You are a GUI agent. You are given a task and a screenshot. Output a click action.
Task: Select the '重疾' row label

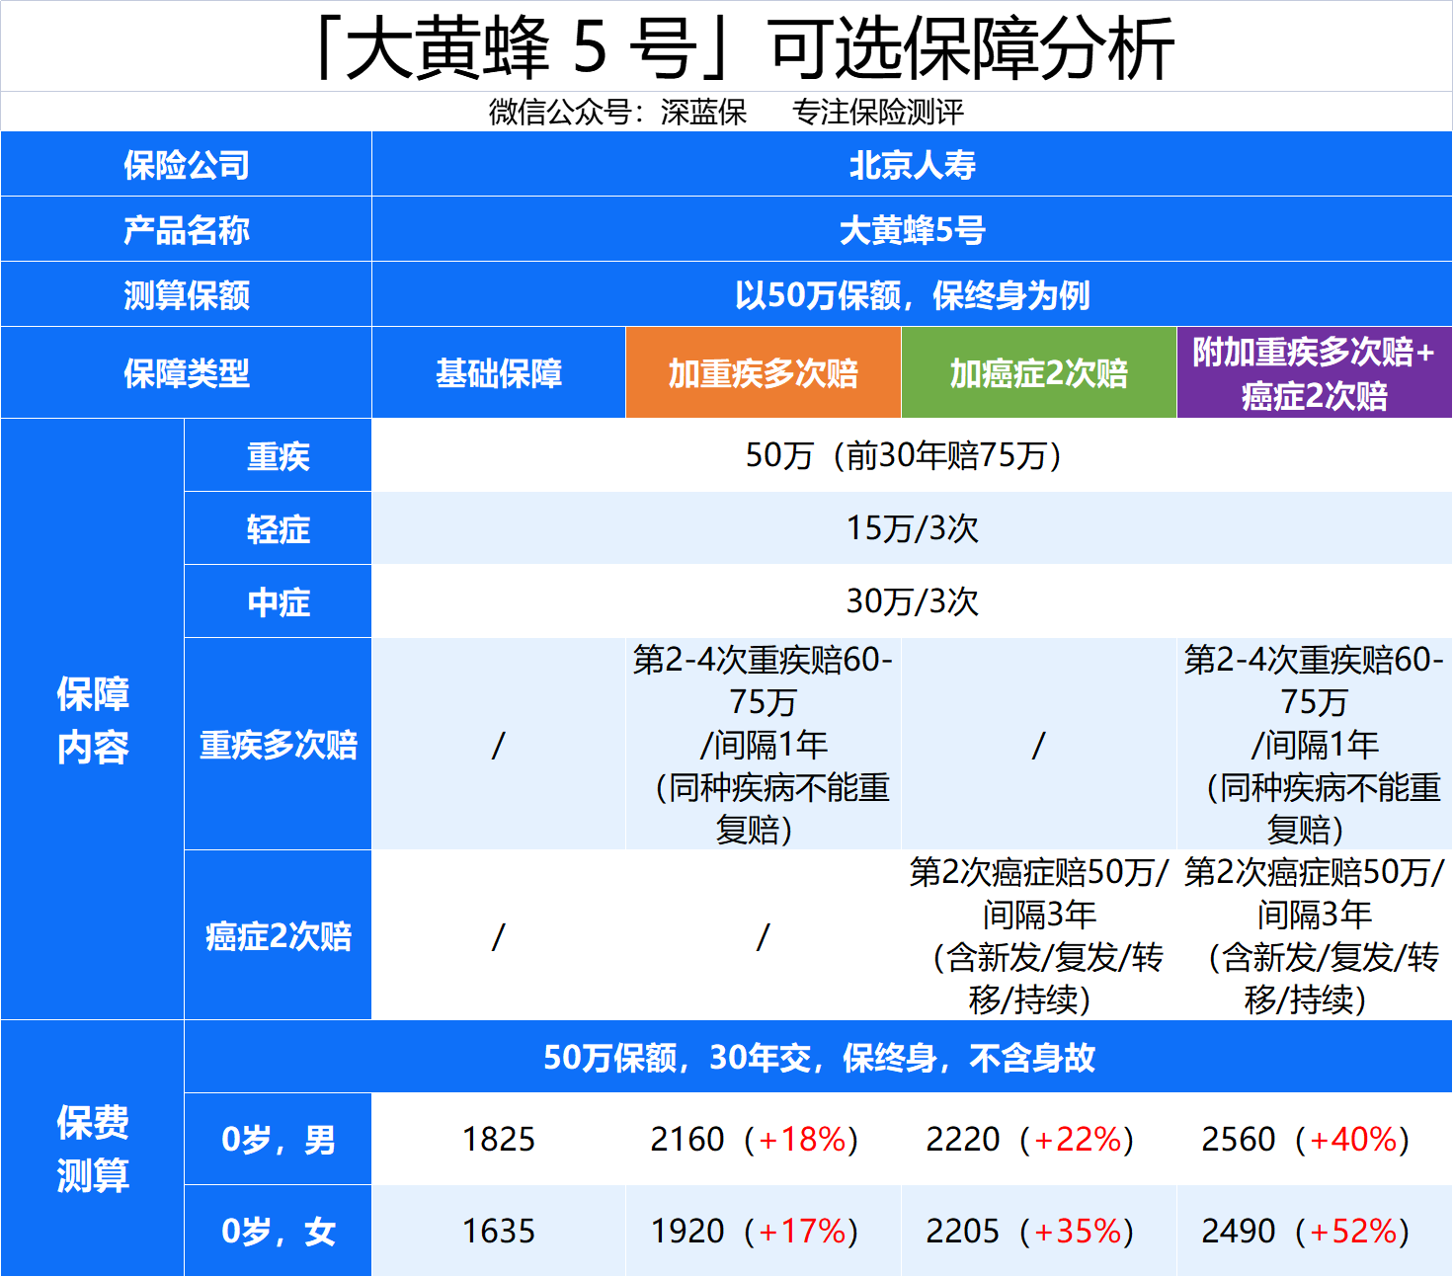point(278,455)
